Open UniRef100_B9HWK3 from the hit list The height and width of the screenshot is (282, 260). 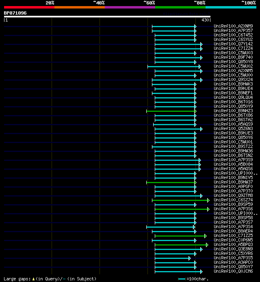point(233,84)
